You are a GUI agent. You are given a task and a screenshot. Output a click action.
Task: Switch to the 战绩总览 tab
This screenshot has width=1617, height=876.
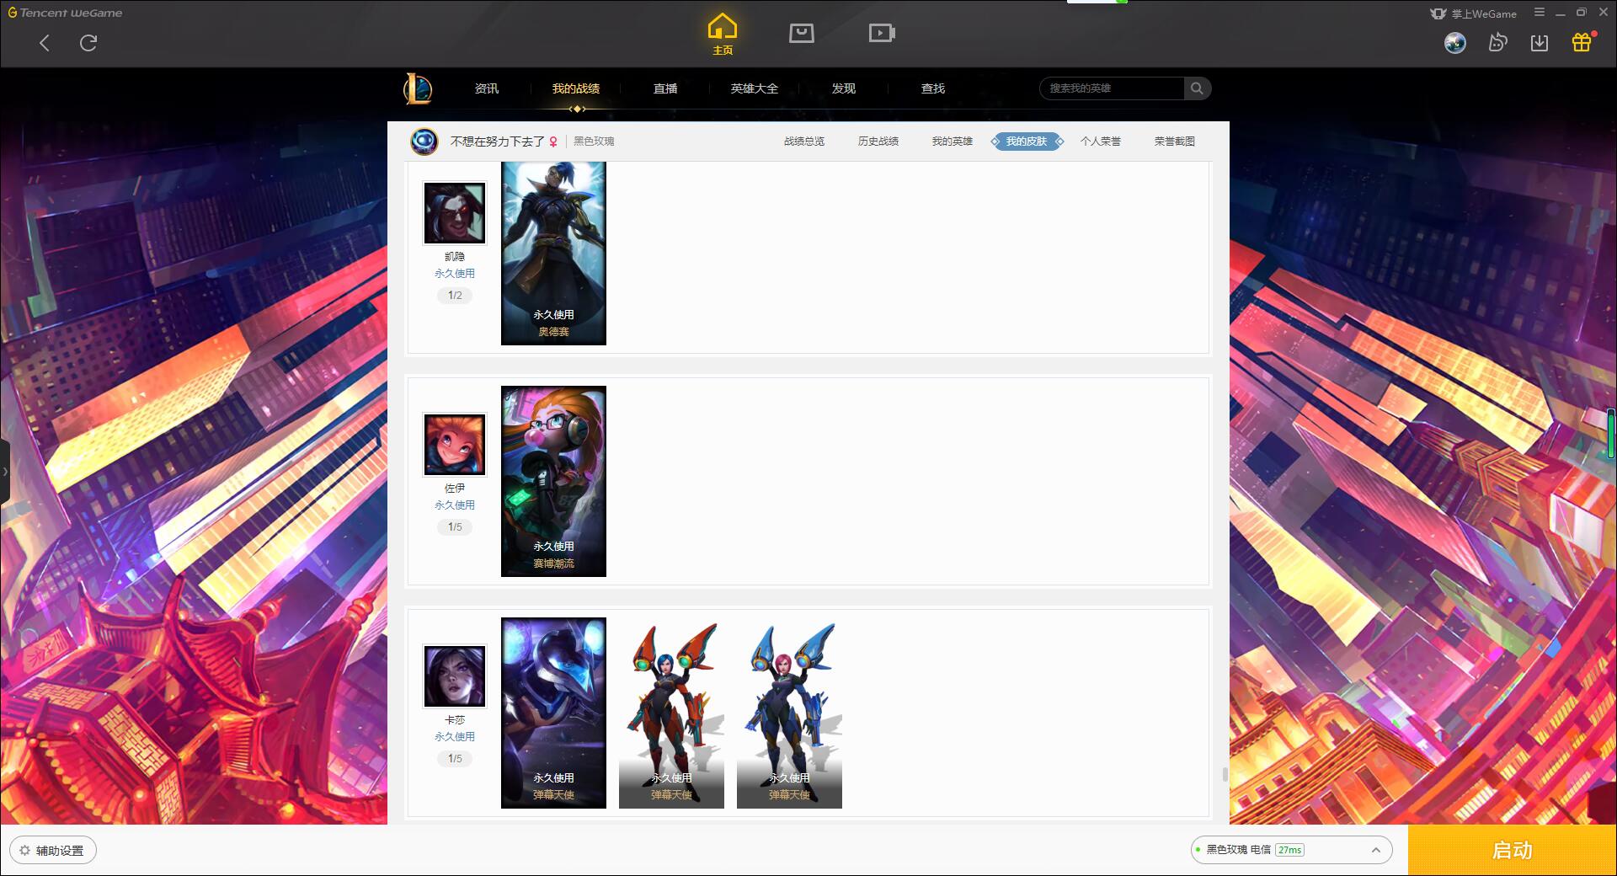pyautogui.click(x=804, y=142)
